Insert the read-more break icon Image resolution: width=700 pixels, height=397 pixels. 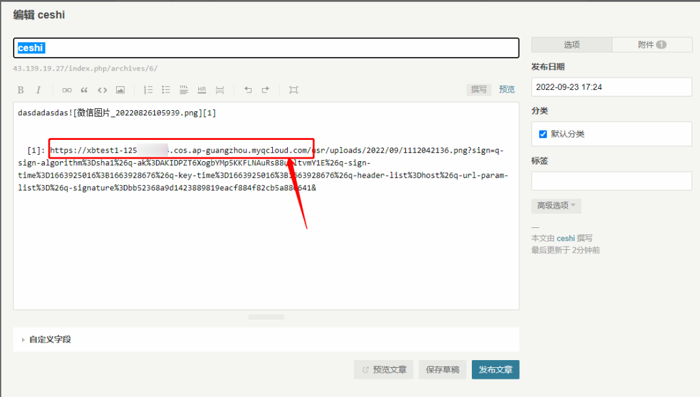220,90
